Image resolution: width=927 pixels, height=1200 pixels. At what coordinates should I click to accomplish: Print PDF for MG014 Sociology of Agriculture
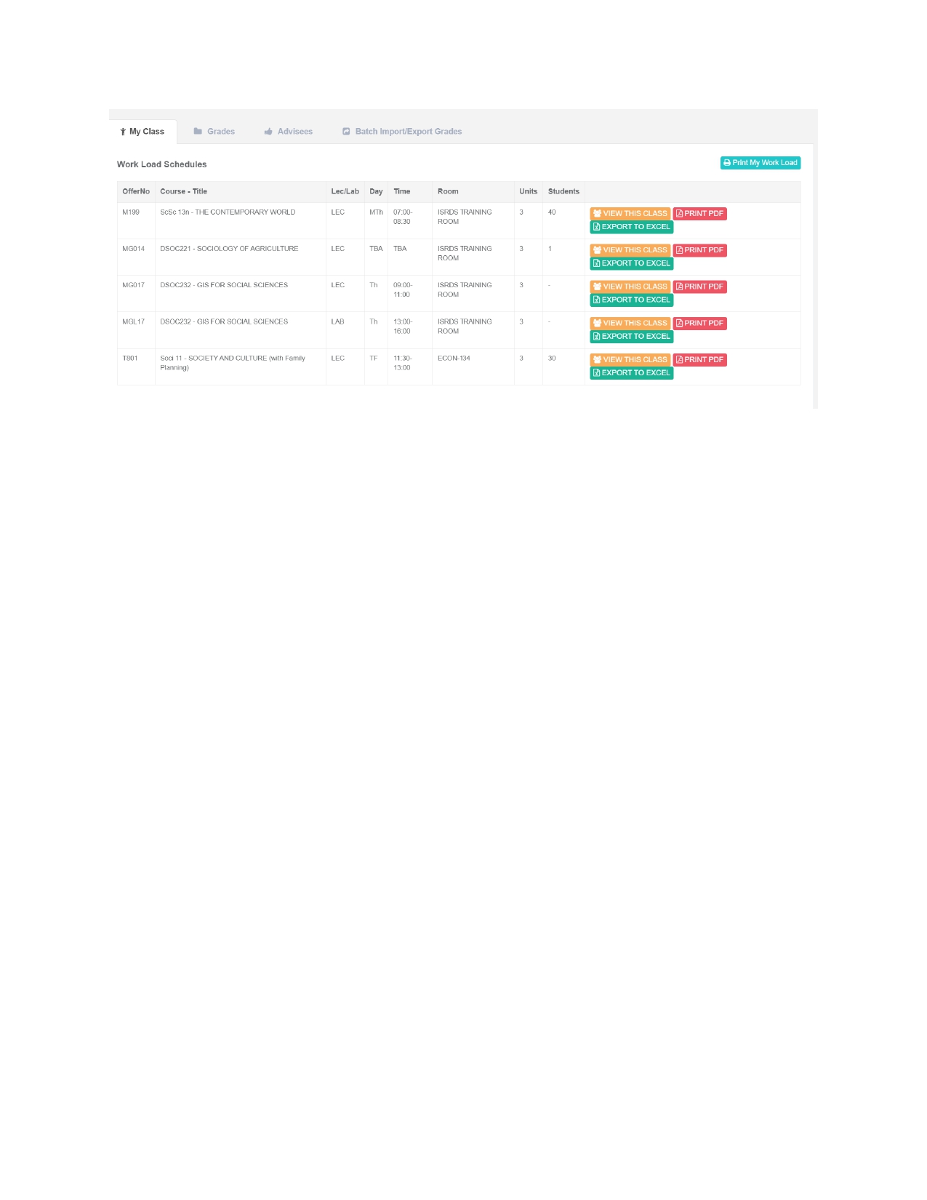tap(699, 250)
